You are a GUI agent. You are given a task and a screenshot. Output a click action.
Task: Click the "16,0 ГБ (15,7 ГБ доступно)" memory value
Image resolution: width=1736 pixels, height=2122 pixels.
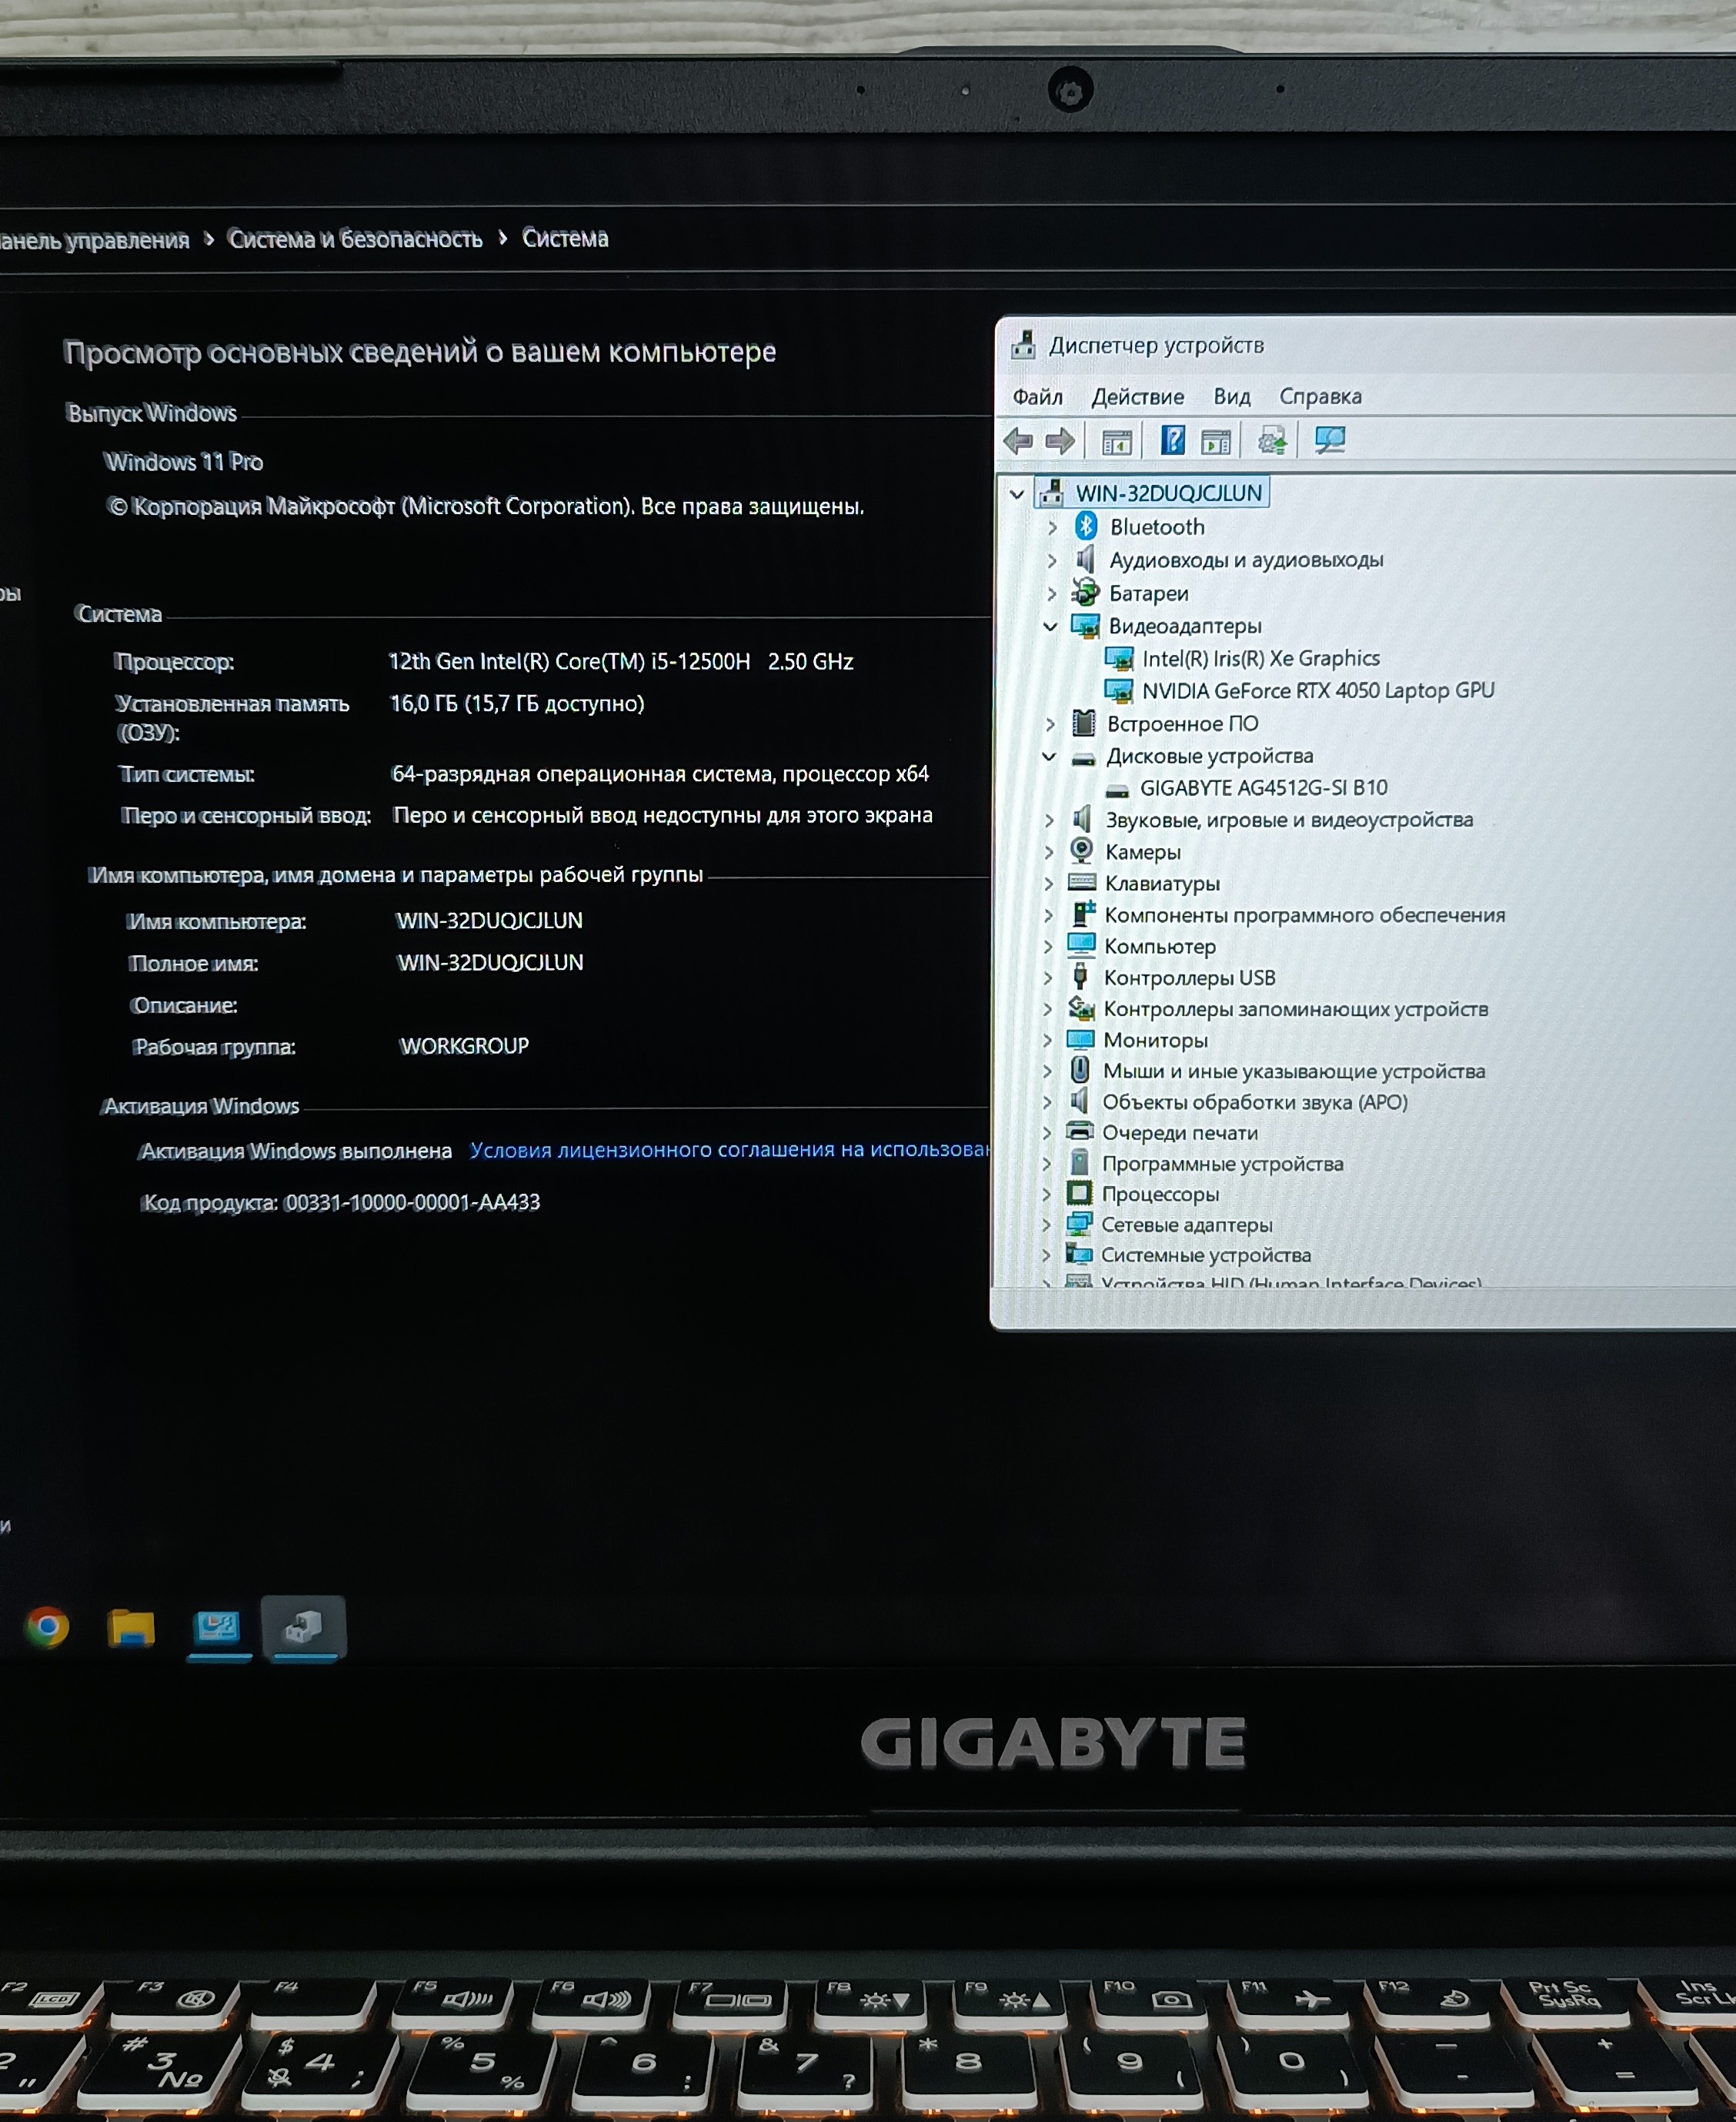pyautogui.click(x=517, y=703)
